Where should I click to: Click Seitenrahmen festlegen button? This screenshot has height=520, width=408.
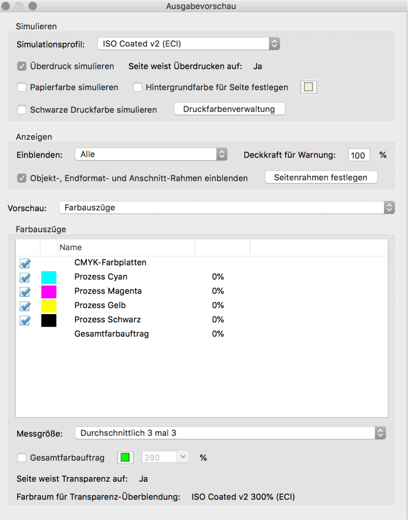[x=321, y=177]
